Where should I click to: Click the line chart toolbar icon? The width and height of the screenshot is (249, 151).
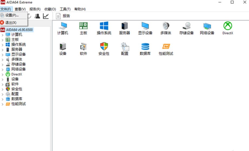(46, 16)
